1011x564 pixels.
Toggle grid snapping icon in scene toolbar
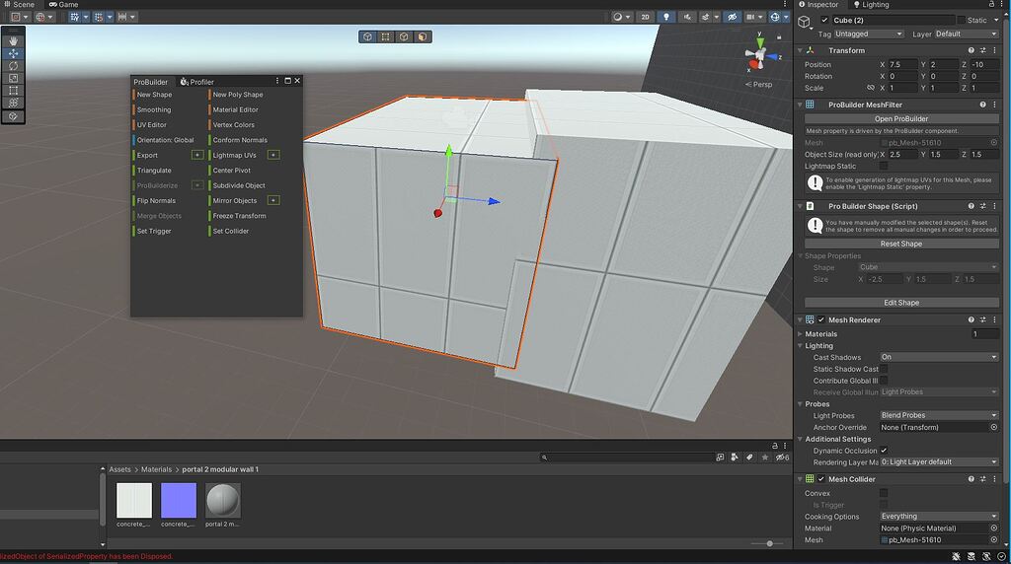click(77, 17)
